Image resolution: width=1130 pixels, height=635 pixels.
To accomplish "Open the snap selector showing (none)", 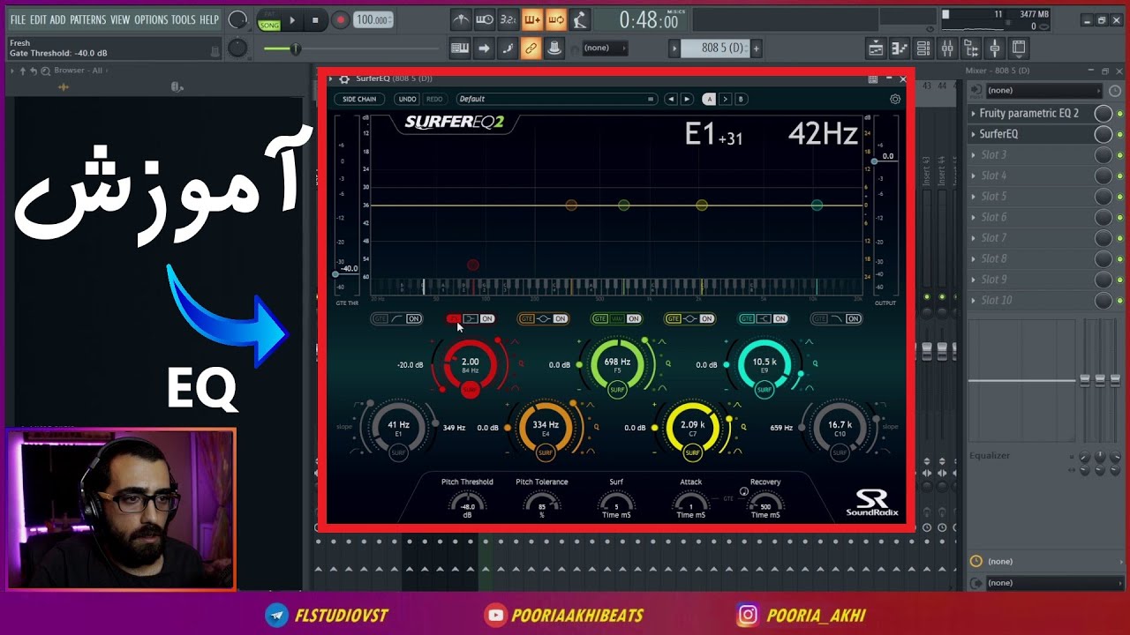I will (605, 49).
